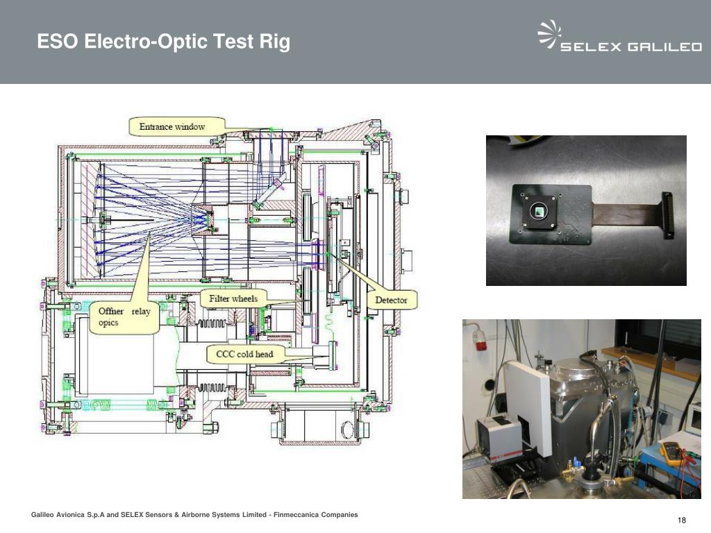The image size is (711, 533).
Task: Select the 'Entrance window' callout label
Action: (x=177, y=126)
